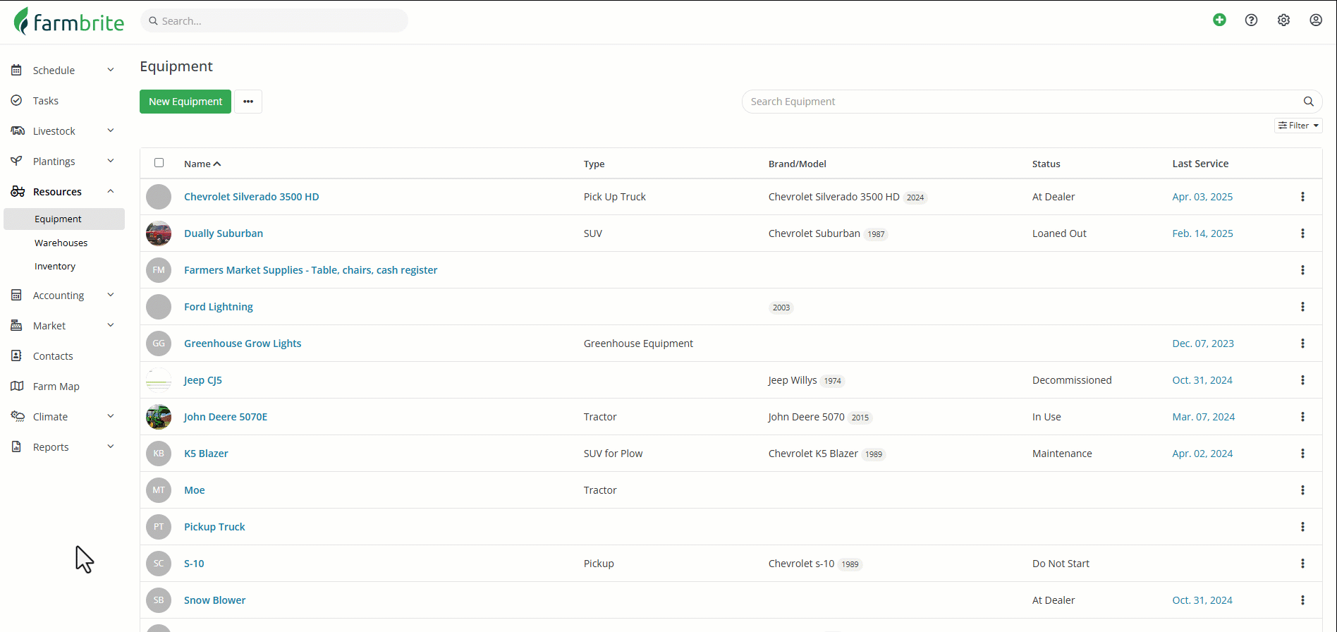Viewport: 1337px width, 632px height.
Task: Sort the table by Name column
Action: point(202,164)
